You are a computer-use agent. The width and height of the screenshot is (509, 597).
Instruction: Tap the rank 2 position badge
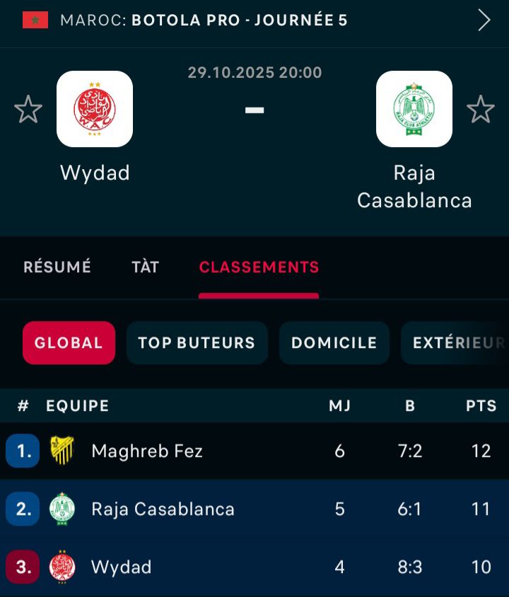point(23,509)
